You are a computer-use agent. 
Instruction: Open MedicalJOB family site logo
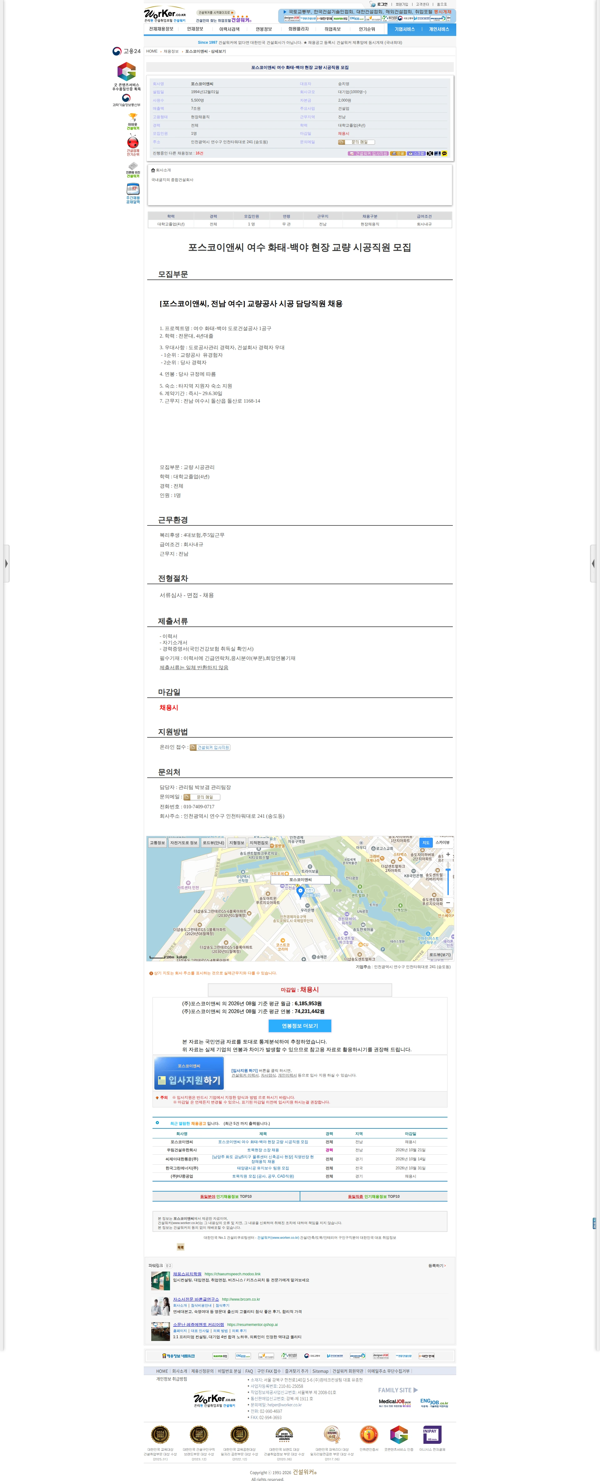[x=395, y=1403]
